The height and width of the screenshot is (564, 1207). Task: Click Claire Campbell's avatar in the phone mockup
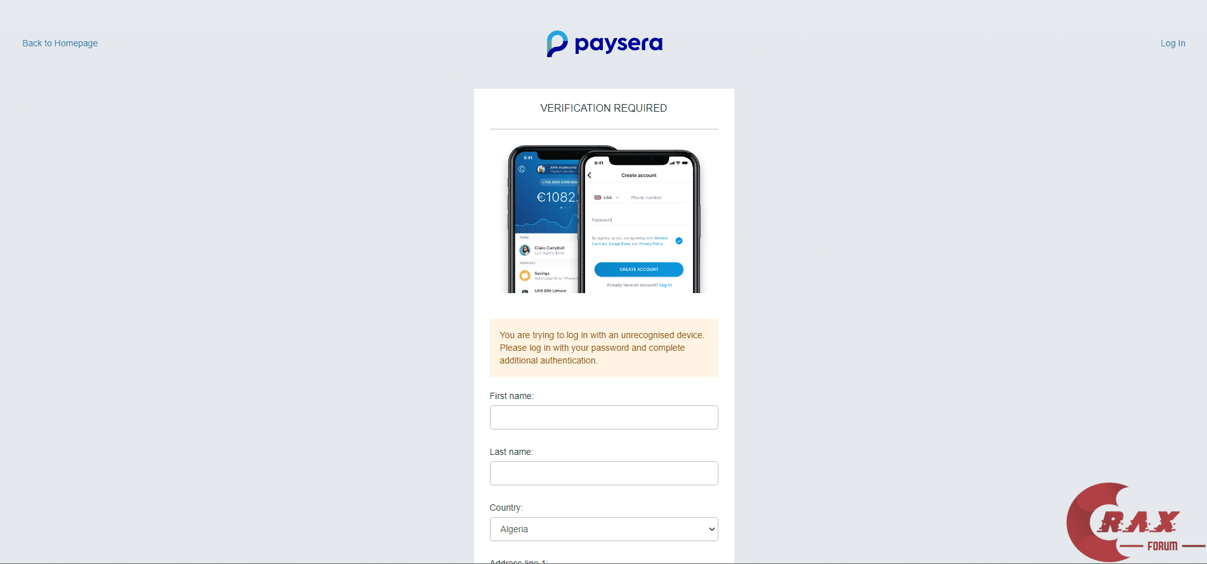click(x=525, y=250)
